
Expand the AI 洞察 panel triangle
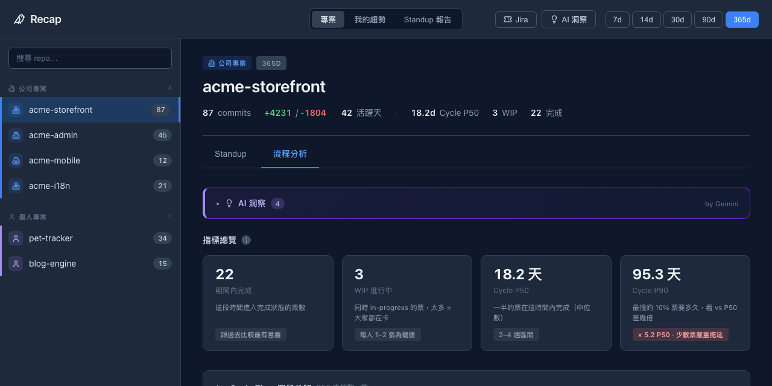click(x=218, y=204)
